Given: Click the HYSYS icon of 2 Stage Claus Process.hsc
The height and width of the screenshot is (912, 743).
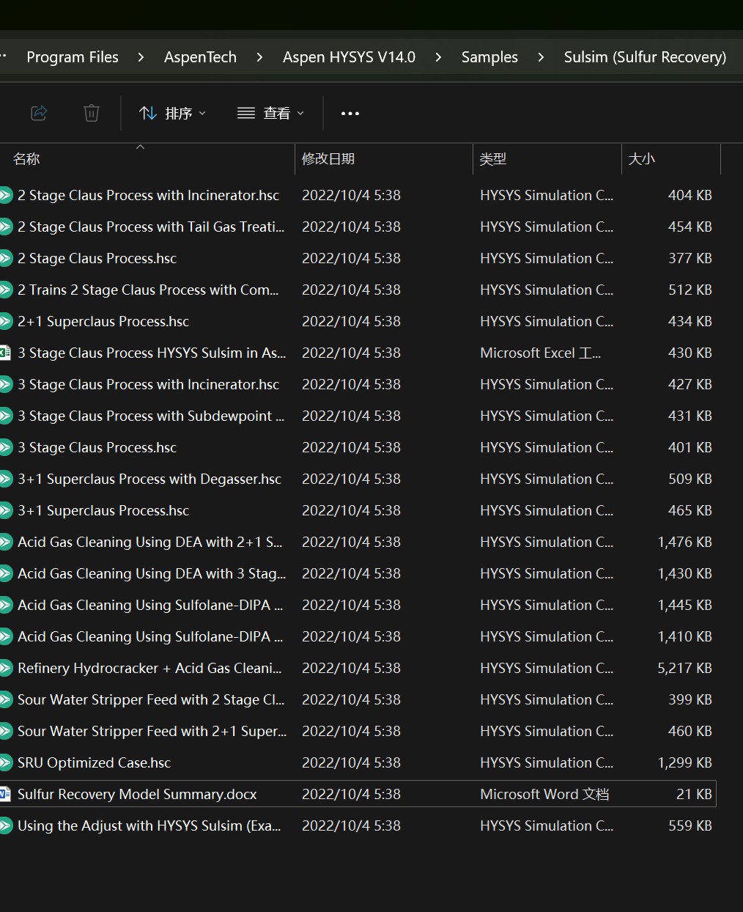Looking at the screenshot, I should coord(5,258).
